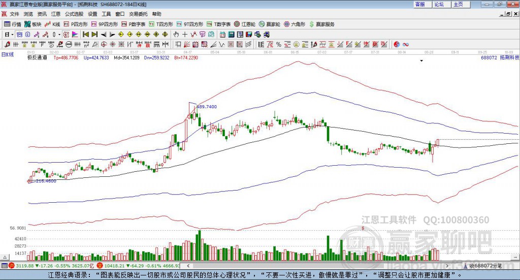Launch the 江恩轮 Gann wheel

pyautogui.click(x=244, y=24)
